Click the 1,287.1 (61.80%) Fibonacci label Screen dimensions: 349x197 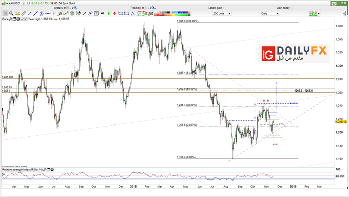pos(187,73)
